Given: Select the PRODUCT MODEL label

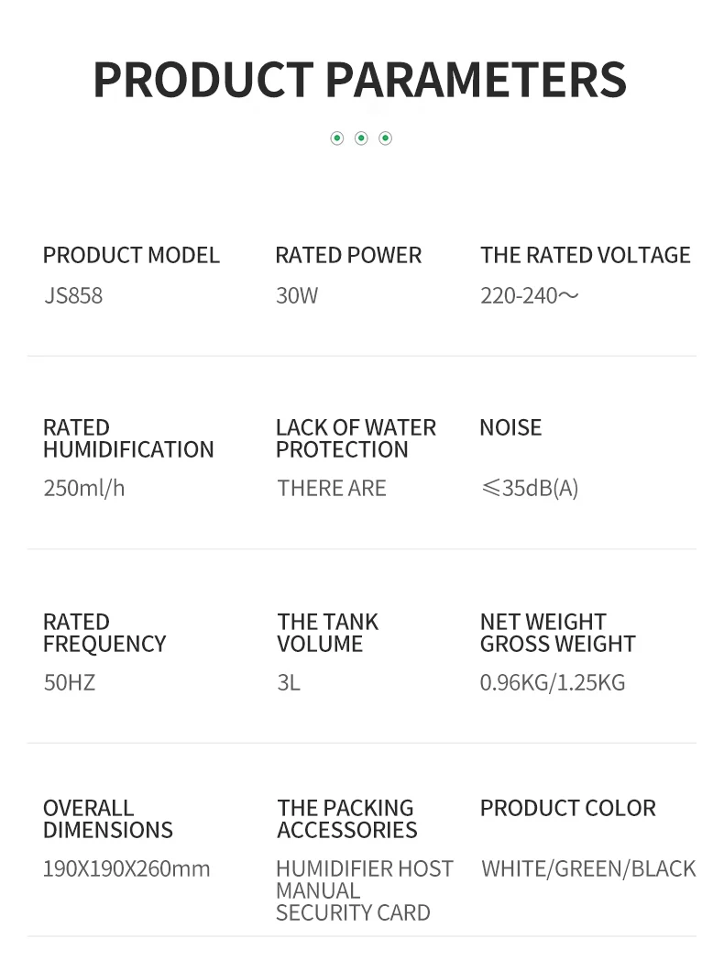Looking at the screenshot, I should click(131, 255).
